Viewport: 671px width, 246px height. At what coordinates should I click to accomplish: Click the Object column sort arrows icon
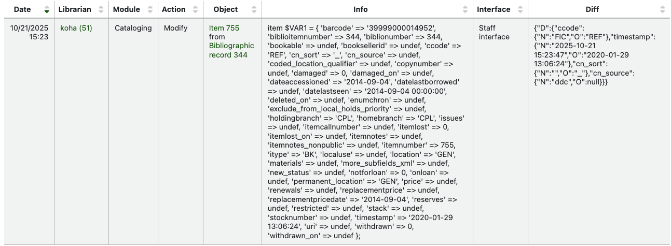(x=254, y=9)
